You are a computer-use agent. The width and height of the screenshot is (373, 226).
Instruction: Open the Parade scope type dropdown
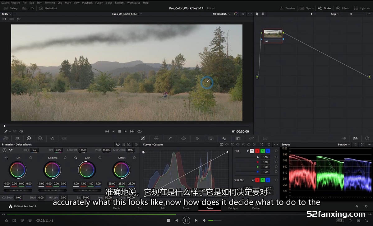[344, 145]
